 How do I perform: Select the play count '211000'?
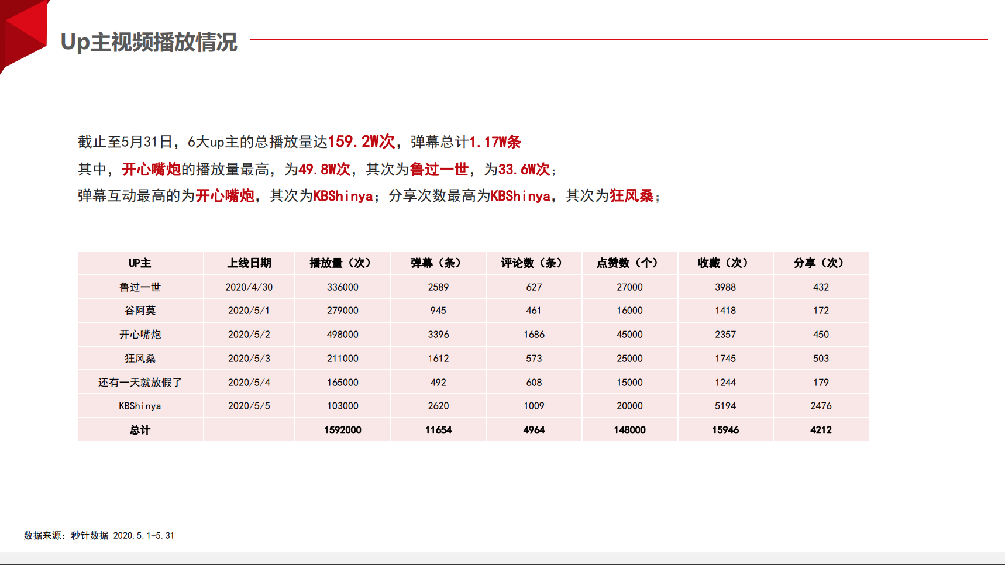[343, 359]
